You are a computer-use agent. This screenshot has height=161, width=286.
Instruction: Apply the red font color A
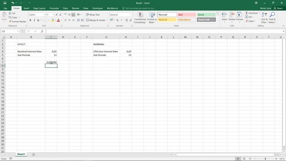tap(59, 20)
